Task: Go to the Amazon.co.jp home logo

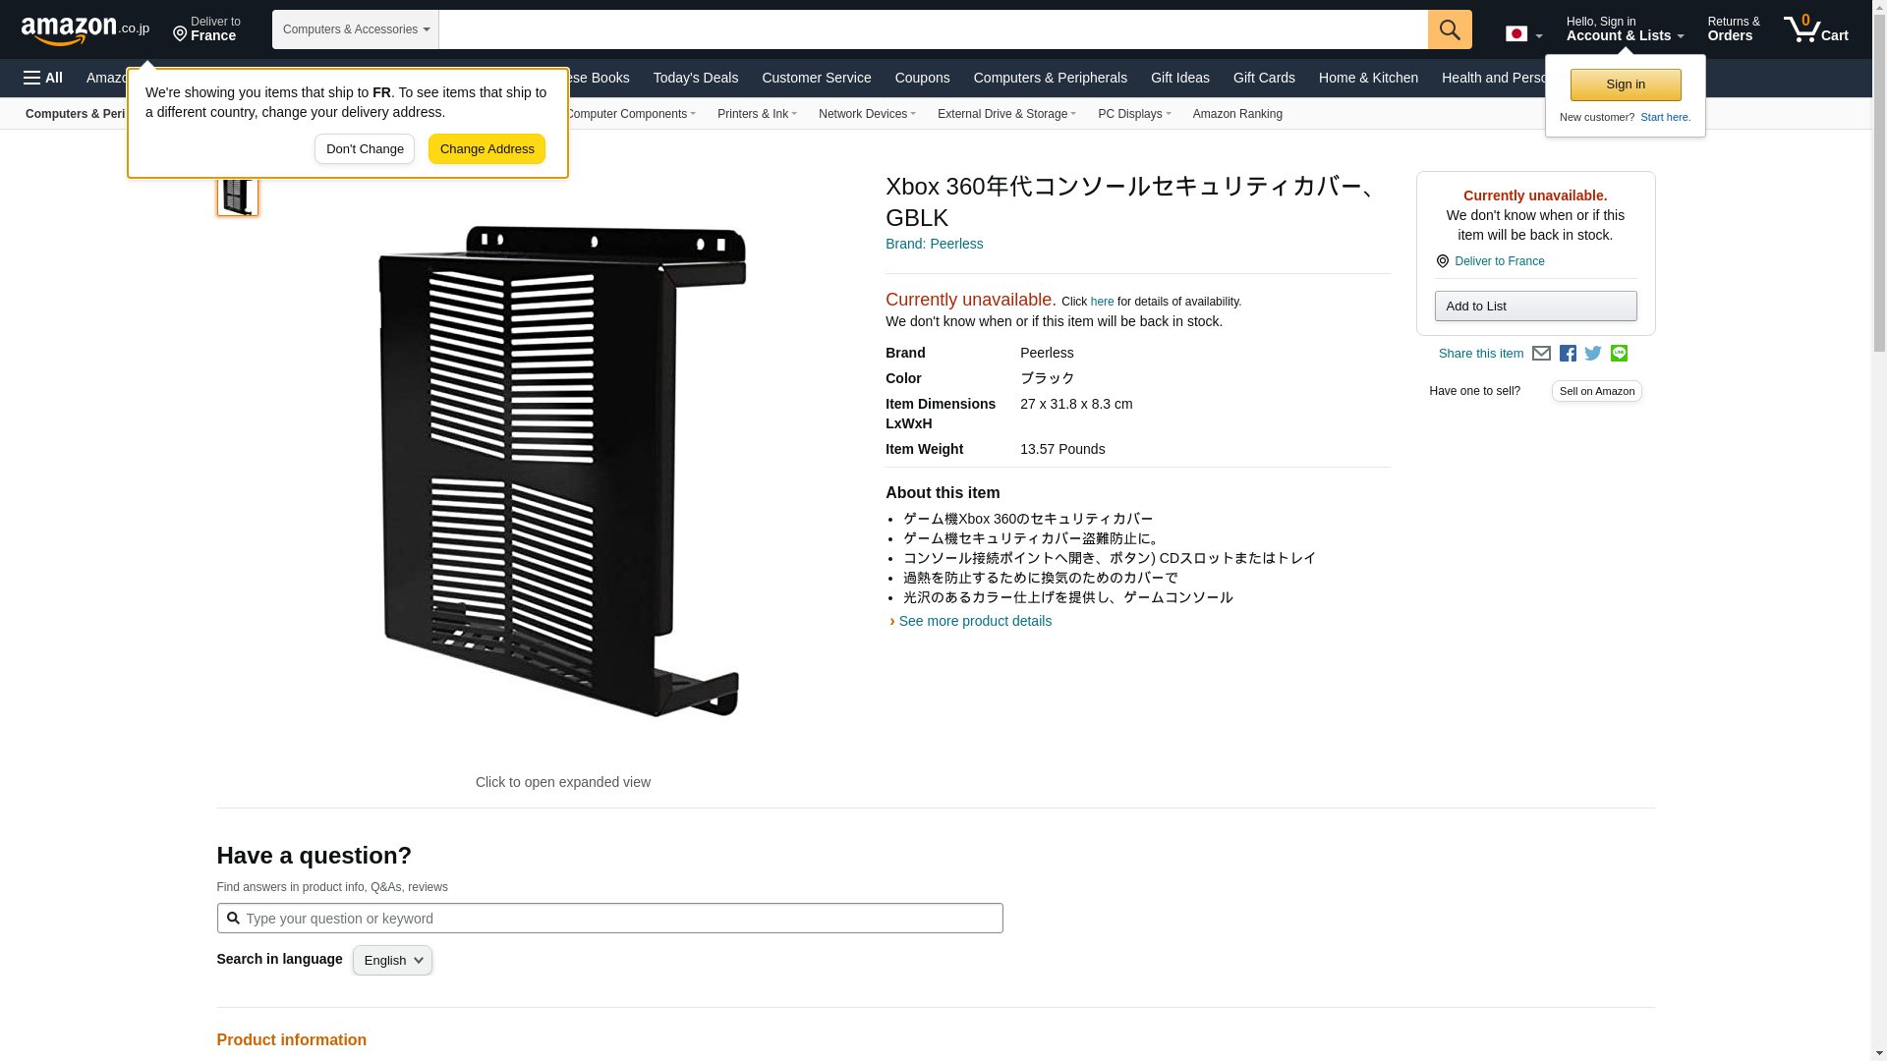Action: point(85,29)
